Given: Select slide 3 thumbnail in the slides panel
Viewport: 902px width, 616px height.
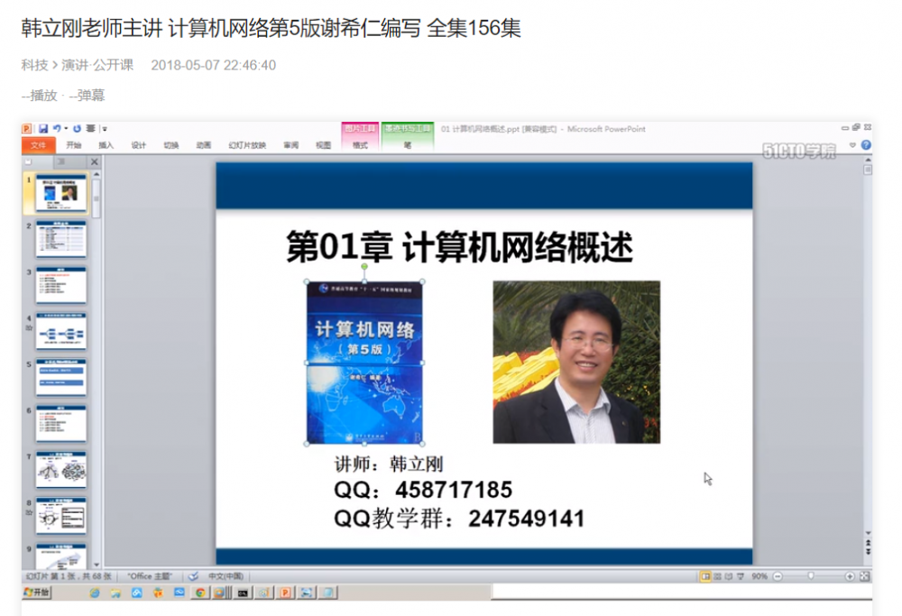Looking at the screenshot, I should click(60, 284).
